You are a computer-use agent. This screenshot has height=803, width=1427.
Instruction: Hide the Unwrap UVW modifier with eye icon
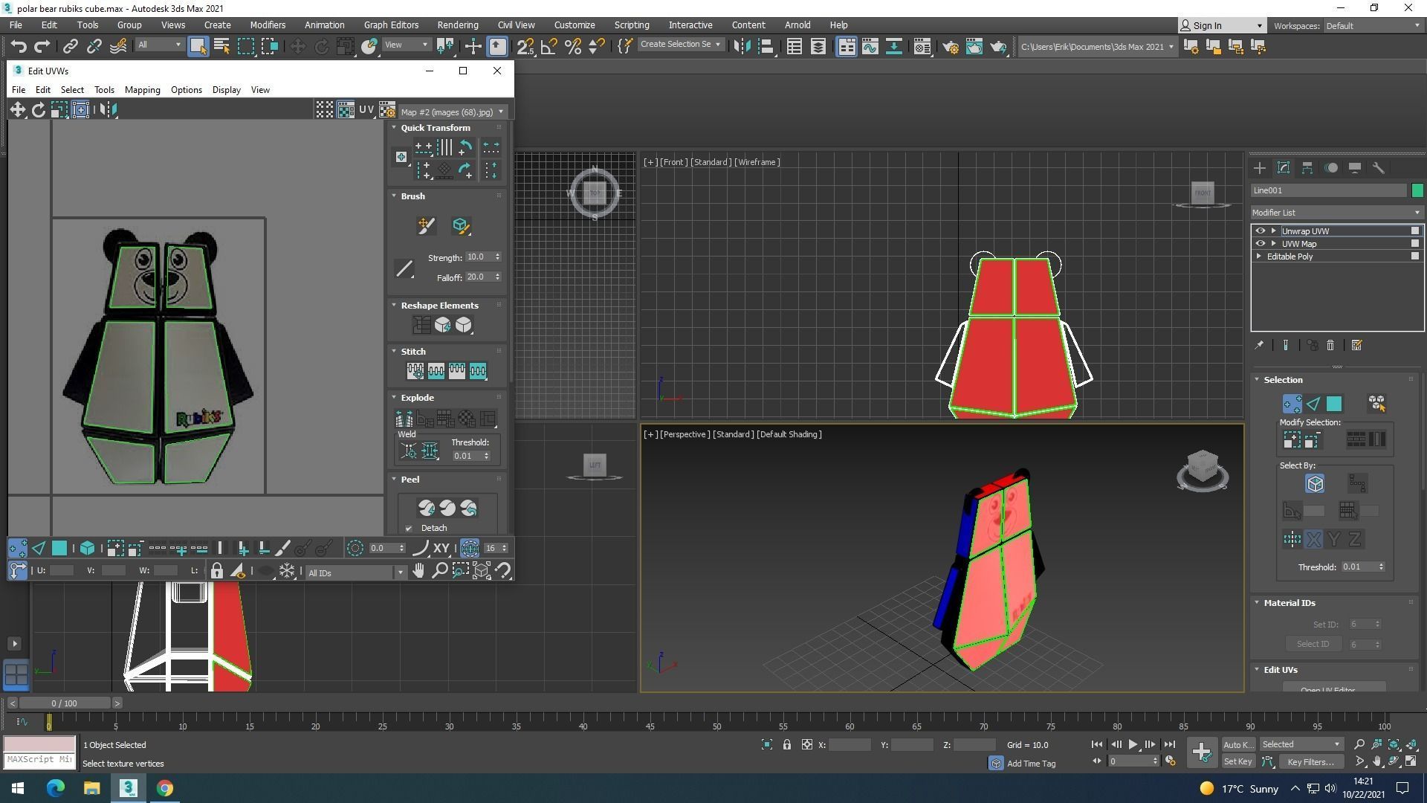[x=1260, y=231]
